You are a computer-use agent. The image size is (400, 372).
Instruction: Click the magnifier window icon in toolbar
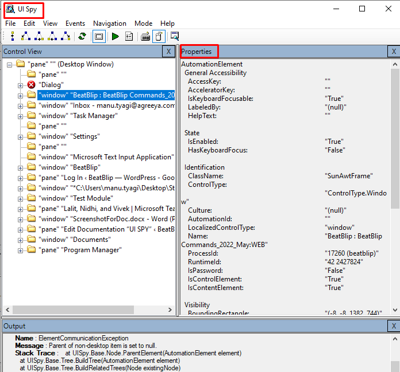coord(174,37)
